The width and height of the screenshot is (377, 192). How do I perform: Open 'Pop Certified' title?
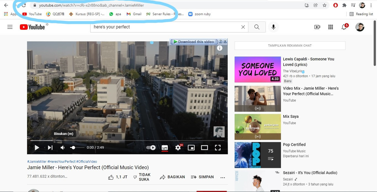(x=294, y=145)
